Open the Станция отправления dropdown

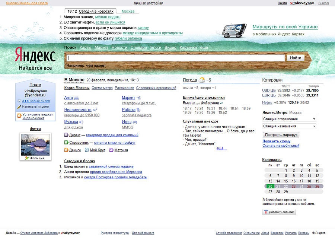289,119
